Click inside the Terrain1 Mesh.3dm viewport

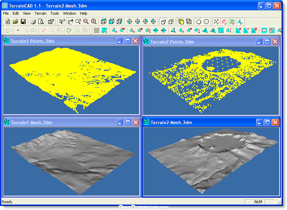71,161
